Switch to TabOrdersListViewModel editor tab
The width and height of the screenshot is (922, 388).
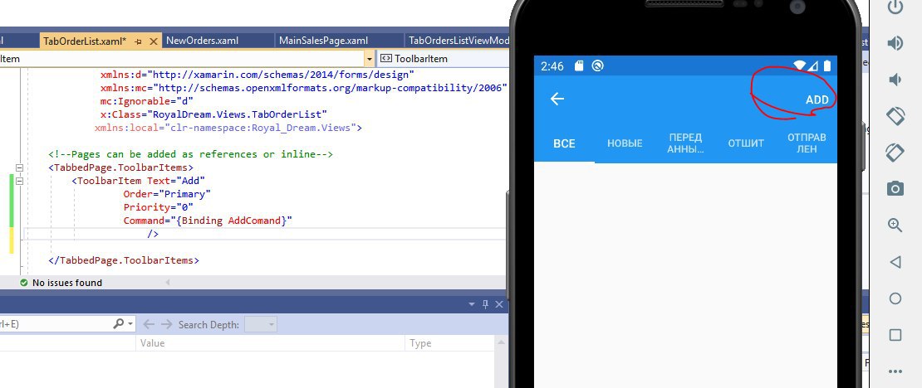coord(459,41)
